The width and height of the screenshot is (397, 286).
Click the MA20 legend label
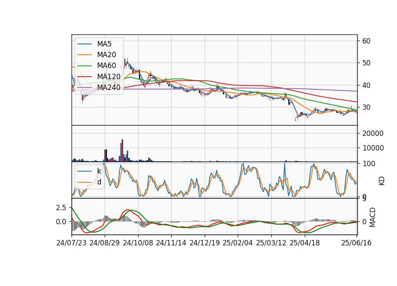(106, 55)
